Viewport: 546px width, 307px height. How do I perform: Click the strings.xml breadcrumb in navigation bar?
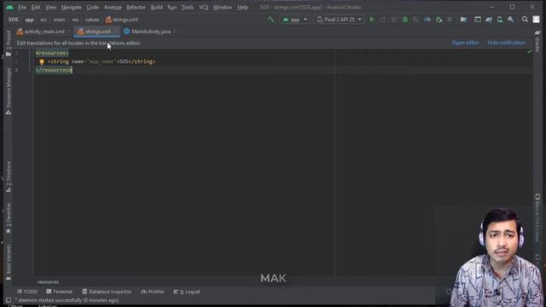click(121, 20)
